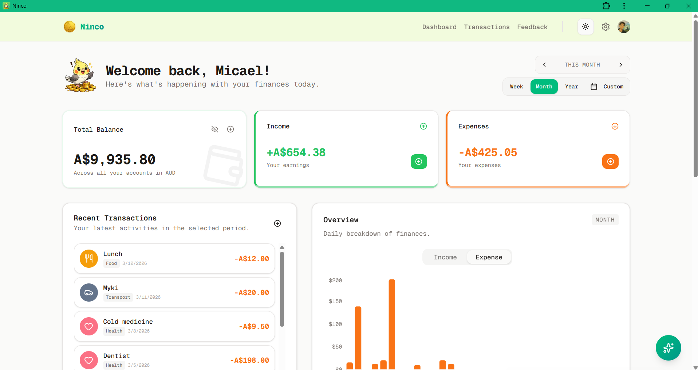Add new income with green plus button
698x370 pixels.
419,162
